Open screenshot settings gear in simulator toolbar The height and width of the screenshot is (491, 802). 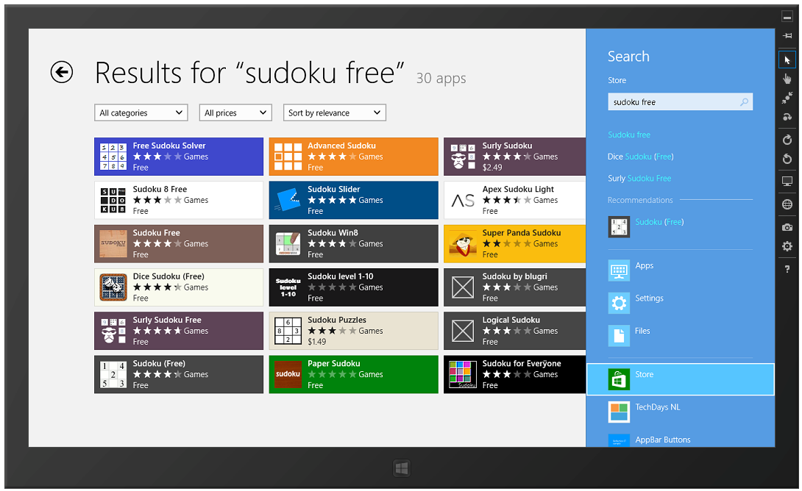(787, 246)
